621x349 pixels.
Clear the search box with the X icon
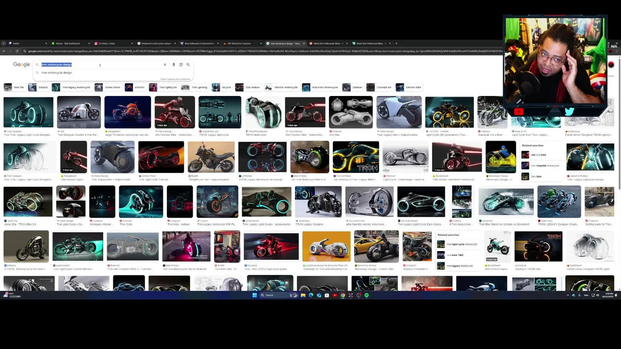pos(165,64)
